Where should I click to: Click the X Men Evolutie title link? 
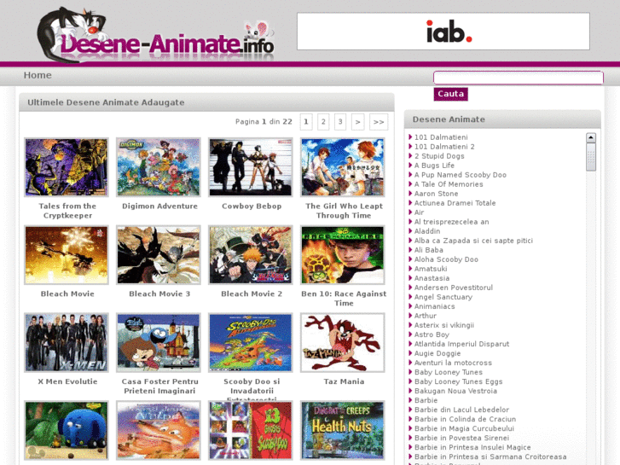67,382
